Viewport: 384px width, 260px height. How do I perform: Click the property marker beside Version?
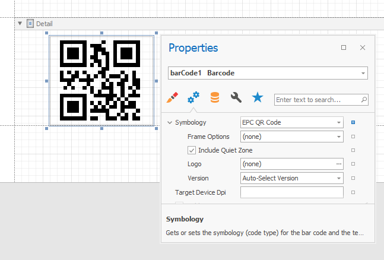(353, 178)
